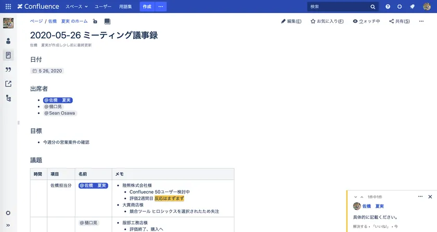Expand the sidebar with double chevron

click(8, 225)
